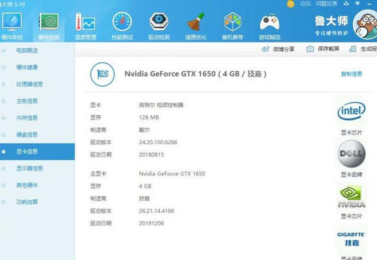Open 装机推荐 cube icon
377x260 pixels.
pos(232,22)
